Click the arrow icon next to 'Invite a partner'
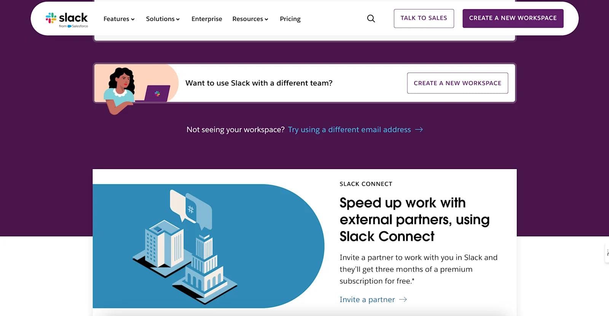 pyautogui.click(x=403, y=300)
